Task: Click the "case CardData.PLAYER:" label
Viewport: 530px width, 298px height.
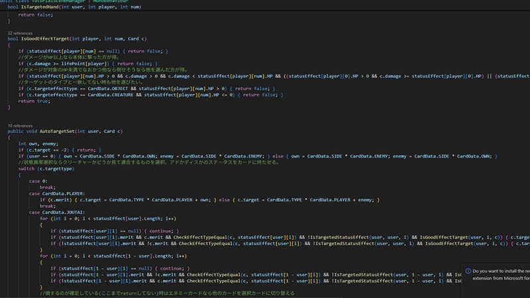Action: tap(57, 193)
